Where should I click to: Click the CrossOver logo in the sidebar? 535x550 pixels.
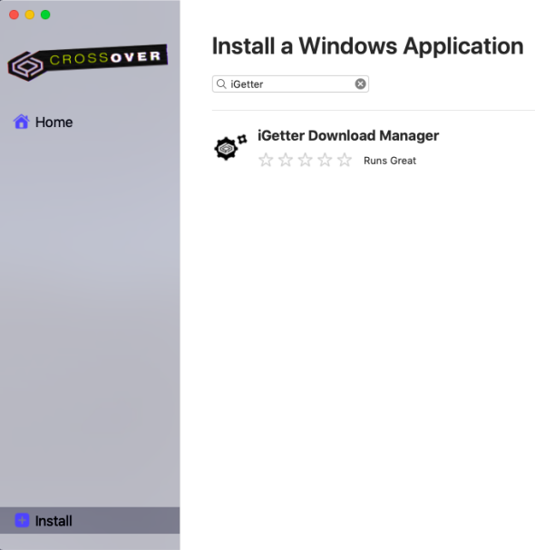click(x=88, y=63)
